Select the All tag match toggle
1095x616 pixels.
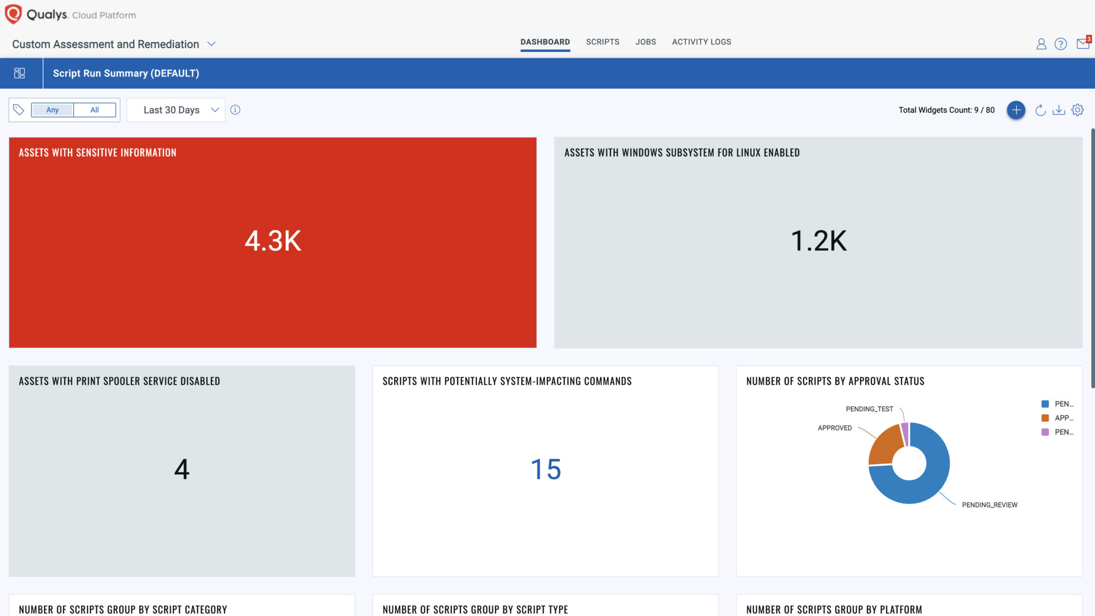point(95,110)
